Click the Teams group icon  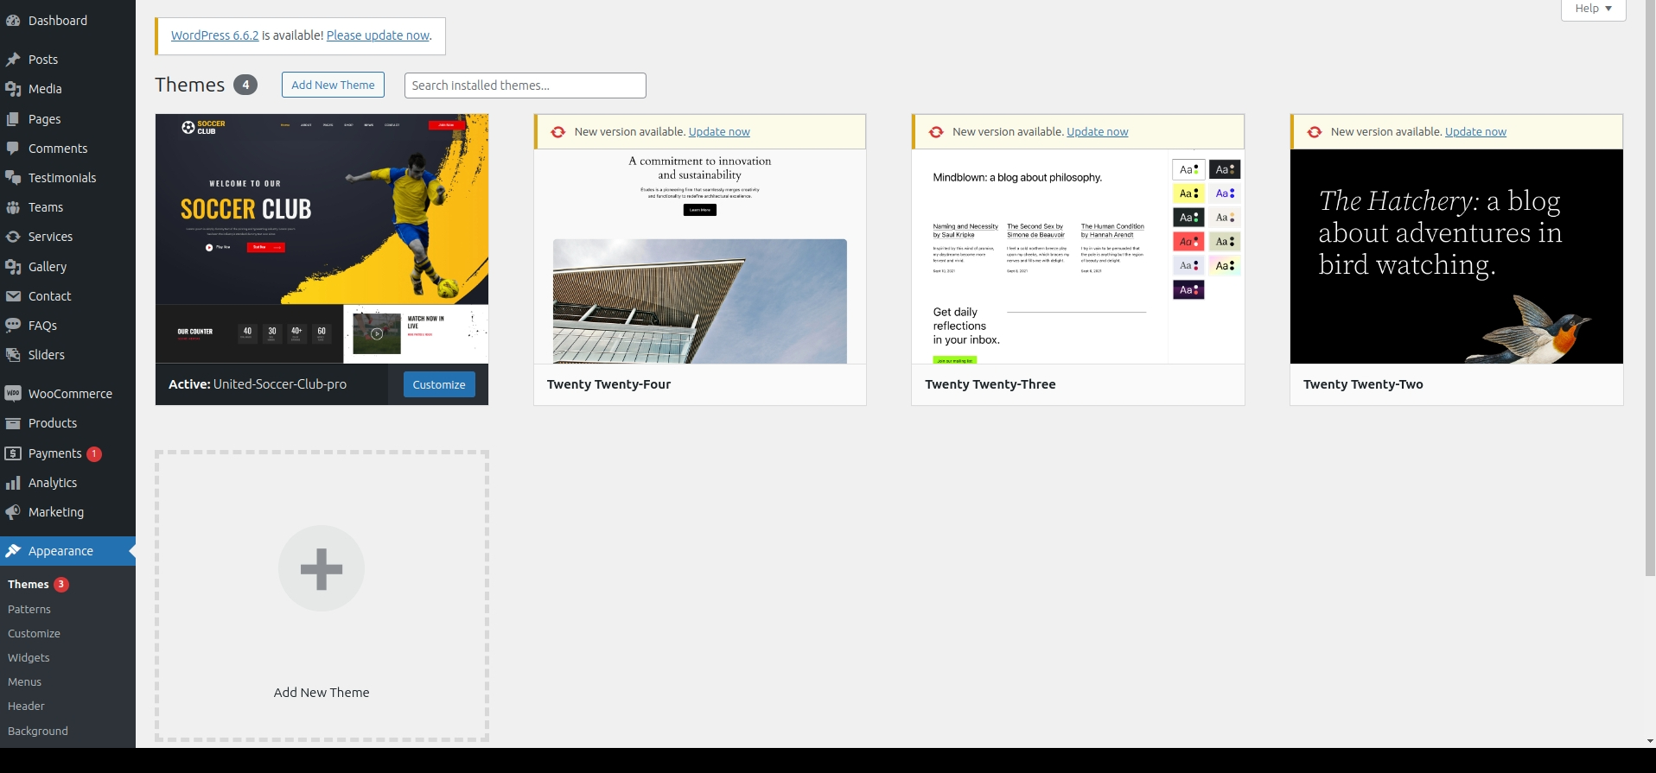coord(13,207)
